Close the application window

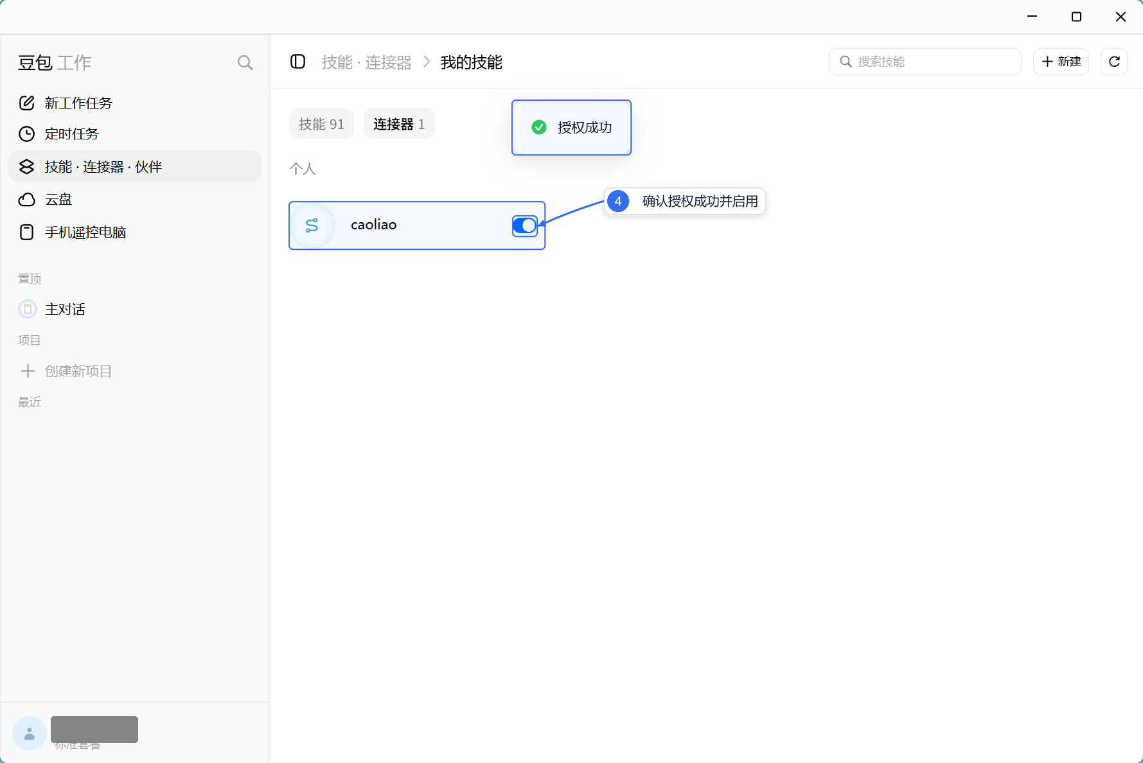[x=1121, y=17]
